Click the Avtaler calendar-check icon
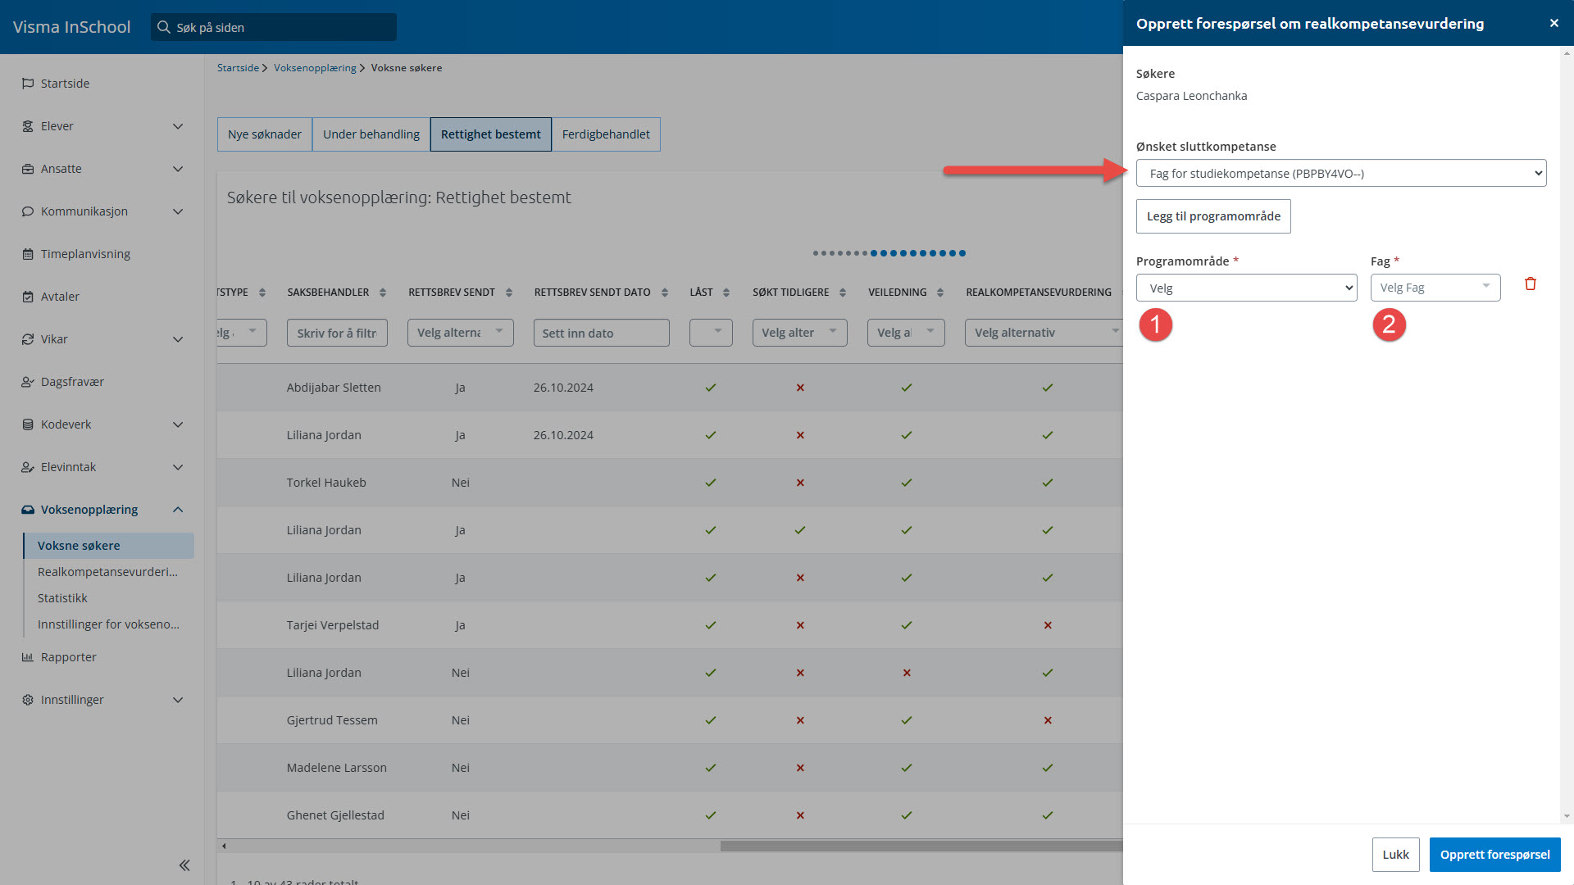 (28, 297)
